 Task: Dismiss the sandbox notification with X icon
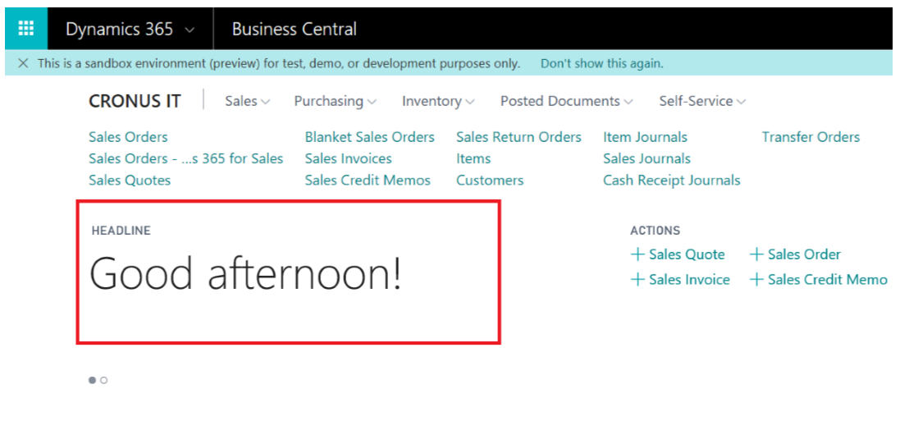23,63
